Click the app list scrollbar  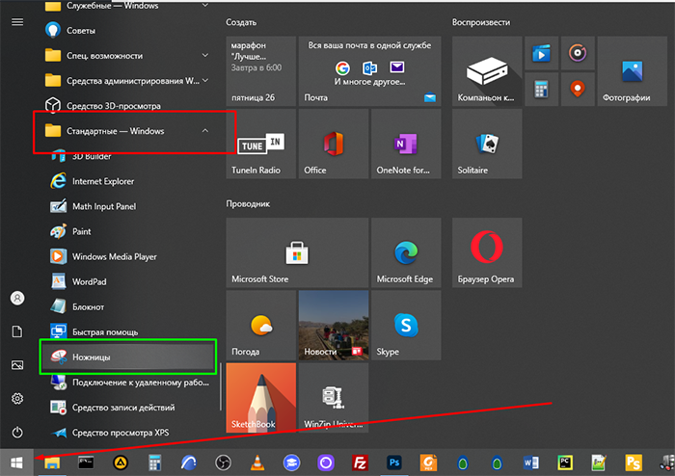coord(221,386)
